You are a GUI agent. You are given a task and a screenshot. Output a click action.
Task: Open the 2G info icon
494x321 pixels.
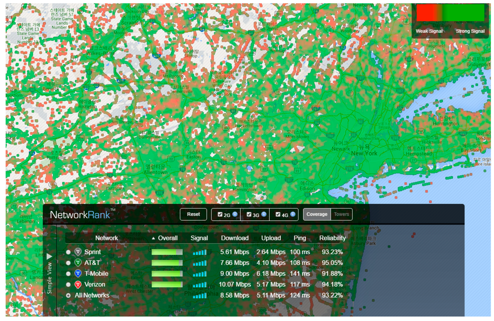point(234,214)
